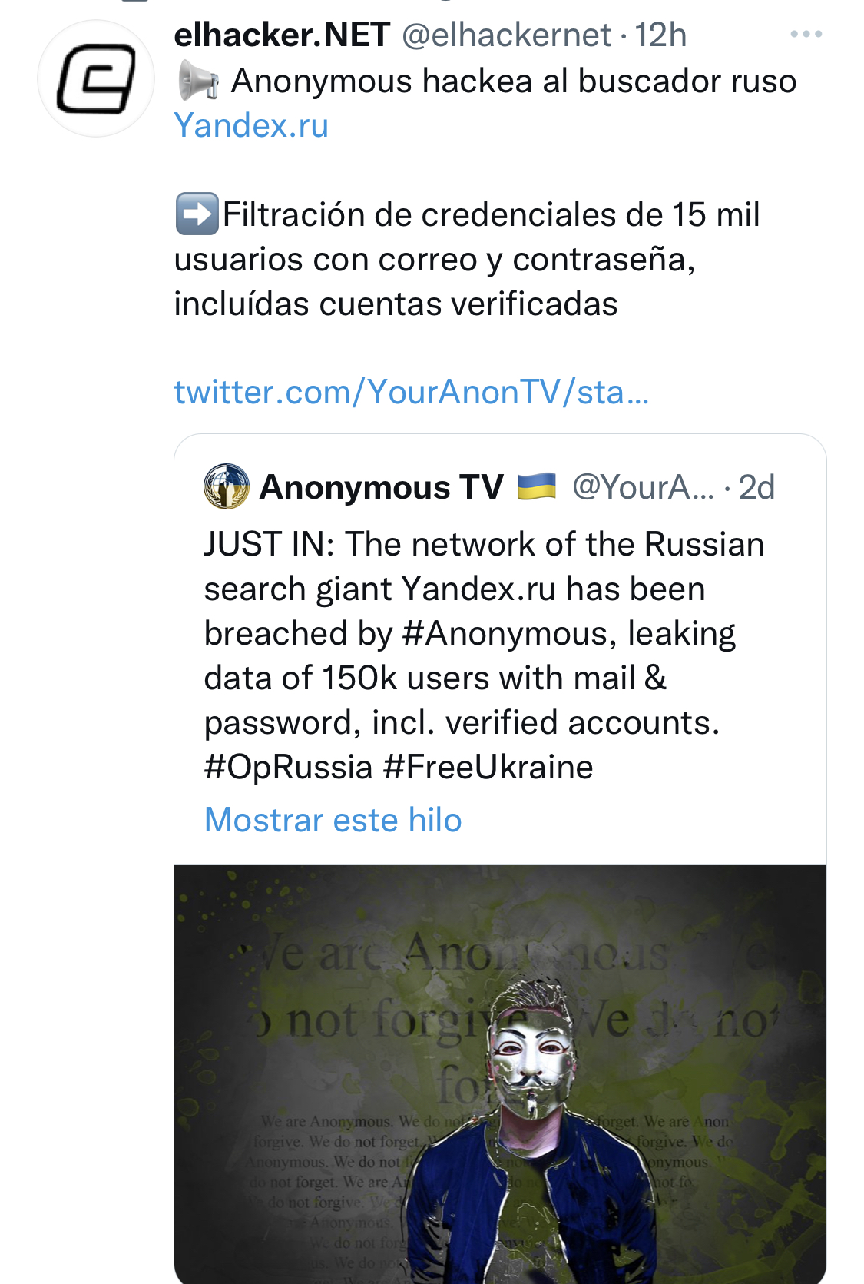Click the elhacker.NET display name
The width and height of the screenshot is (864, 1284).
[282, 35]
